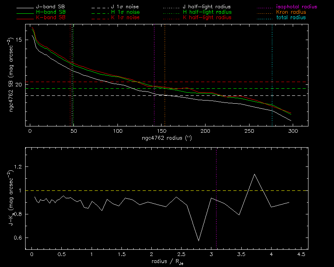Image resolution: width=334 pixels, height=267 pixels.
Task: Click the upper plot y-tick label '15'
Action: click(19, 40)
